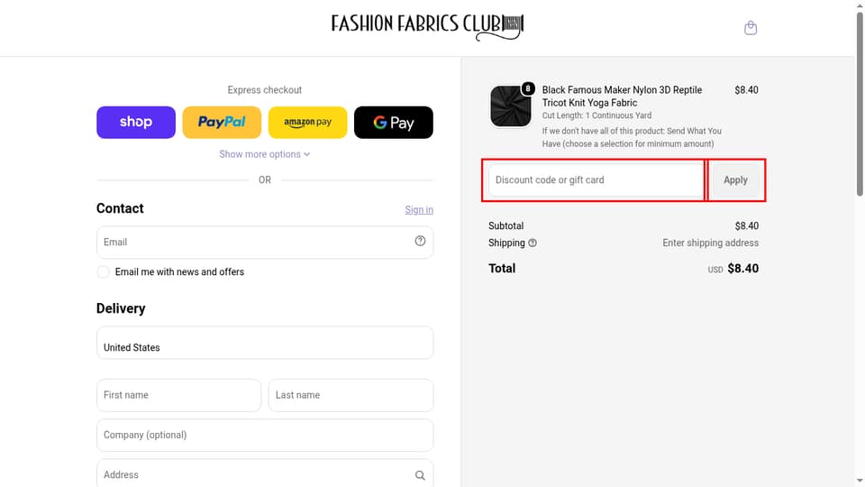The image size is (865, 487).
Task: Click the 'Contact' section heading
Action: [120, 208]
